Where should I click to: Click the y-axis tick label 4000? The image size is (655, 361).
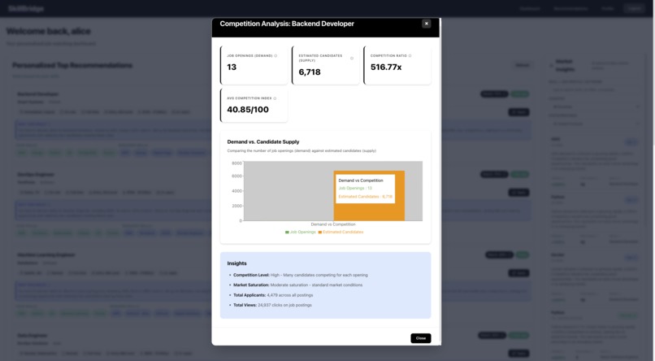click(236, 191)
